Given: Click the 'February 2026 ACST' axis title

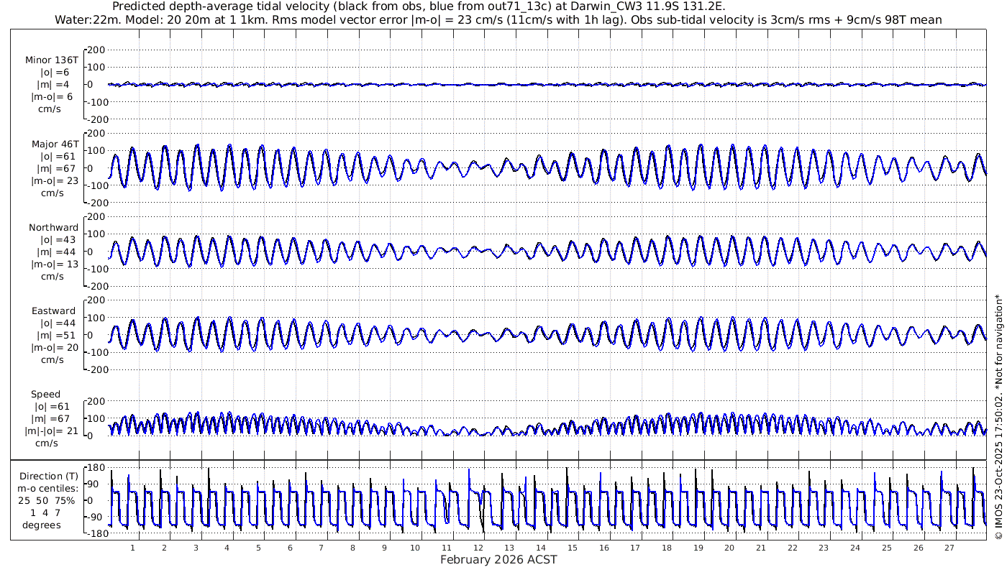Looking at the screenshot, I should 498,560.
